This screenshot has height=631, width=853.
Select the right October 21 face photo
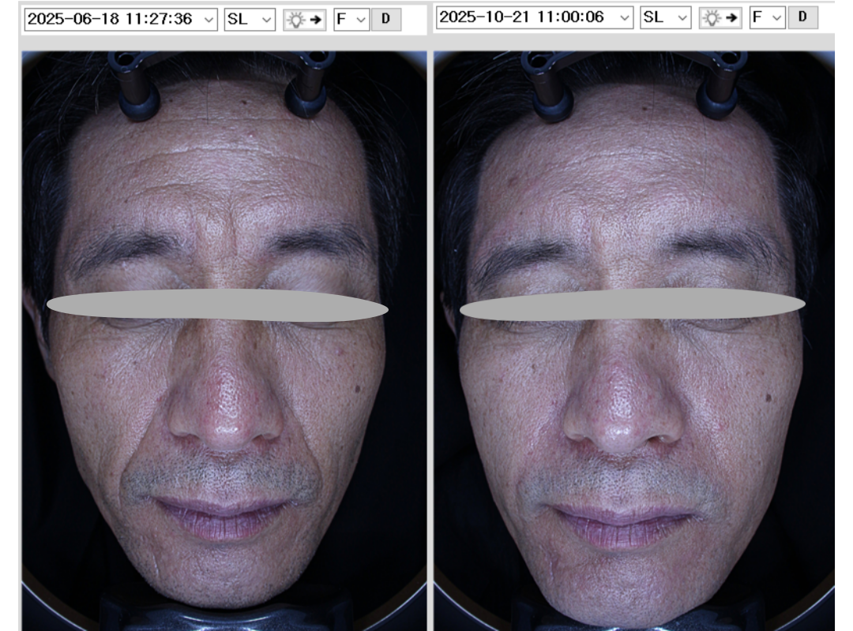pos(634,341)
